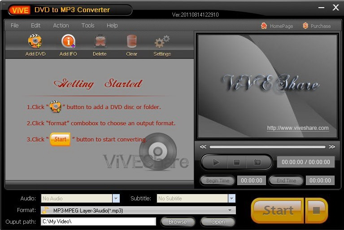Click the HomePage text label
344x230 pixels.
coord(282,26)
